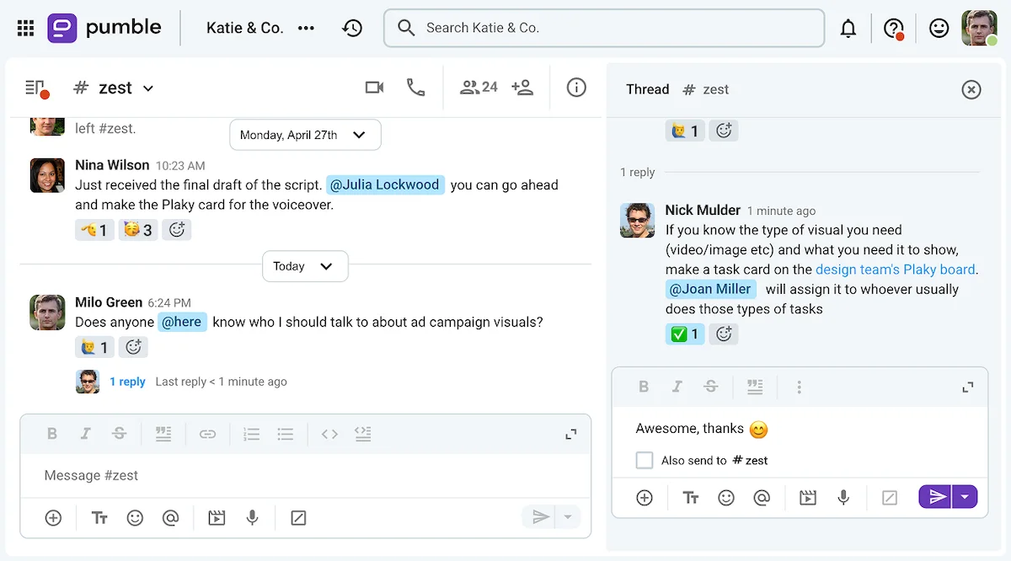Screen dimensions: 1011x561
Task: Toggle the green checkmark reaction on Nick's reply
Action: pos(685,334)
